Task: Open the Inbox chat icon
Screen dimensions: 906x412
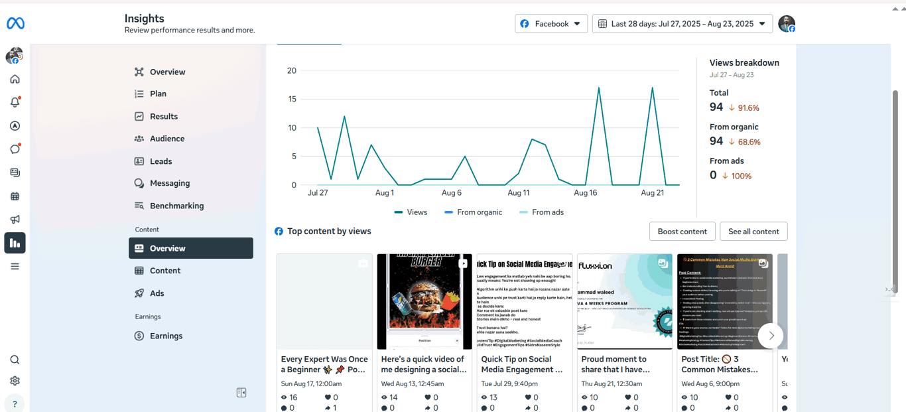Action: [x=15, y=149]
